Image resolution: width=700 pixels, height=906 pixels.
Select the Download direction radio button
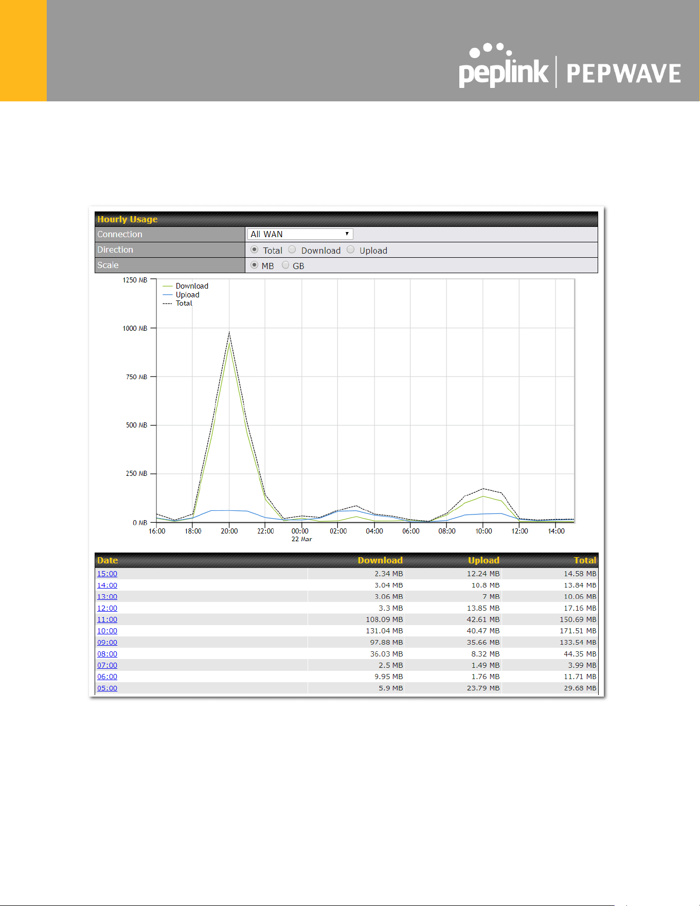(292, 250)
